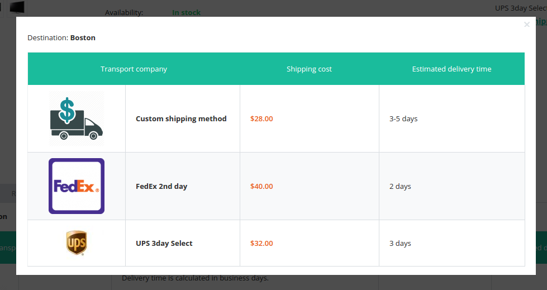Click the $40.00 shipping cost
Image resolution: width=547 pixels, height=290 pixels.
pyautogui.click(x=261, y=187)
